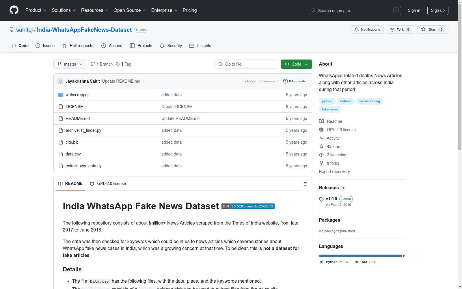Open the green Code dropdown
The image size is (462, 289).
click(x=296, y=64)
